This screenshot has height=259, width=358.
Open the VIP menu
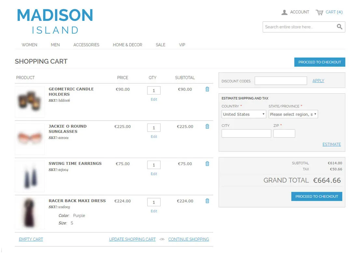pyautogui.click(x=182, y=45)
